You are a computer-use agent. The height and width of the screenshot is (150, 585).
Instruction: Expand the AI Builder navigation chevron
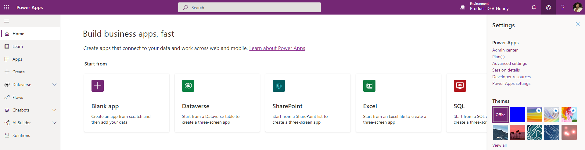54,123
